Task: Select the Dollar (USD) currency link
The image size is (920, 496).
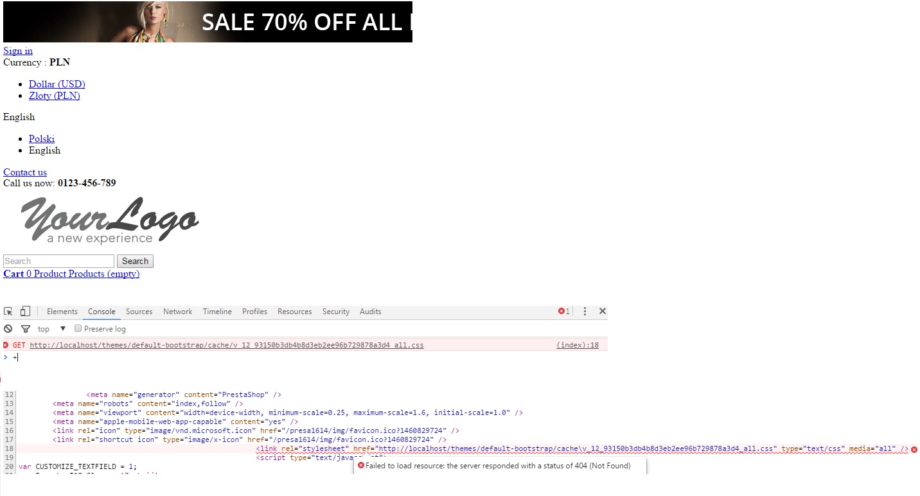Action: (57, 84)
